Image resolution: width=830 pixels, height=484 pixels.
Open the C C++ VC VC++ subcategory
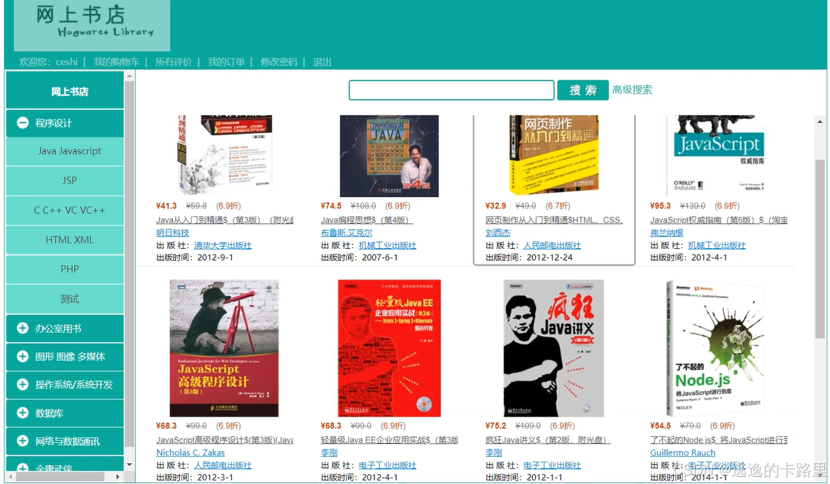click(x=65, y=211)
